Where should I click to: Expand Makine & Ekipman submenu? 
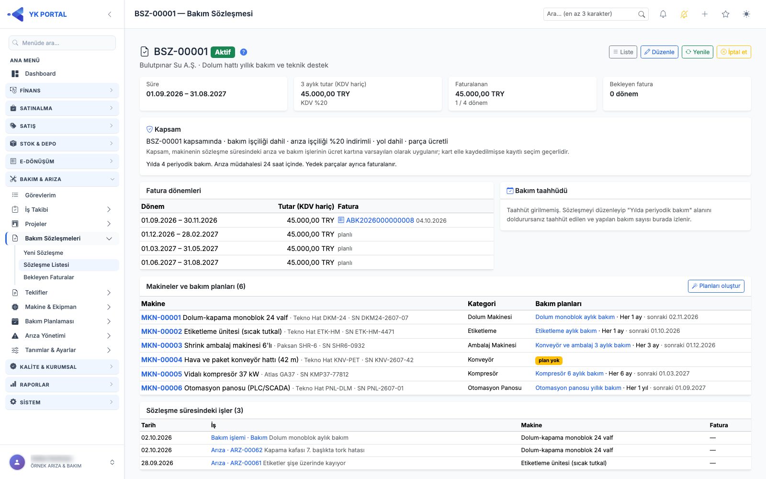click(62, 307)
